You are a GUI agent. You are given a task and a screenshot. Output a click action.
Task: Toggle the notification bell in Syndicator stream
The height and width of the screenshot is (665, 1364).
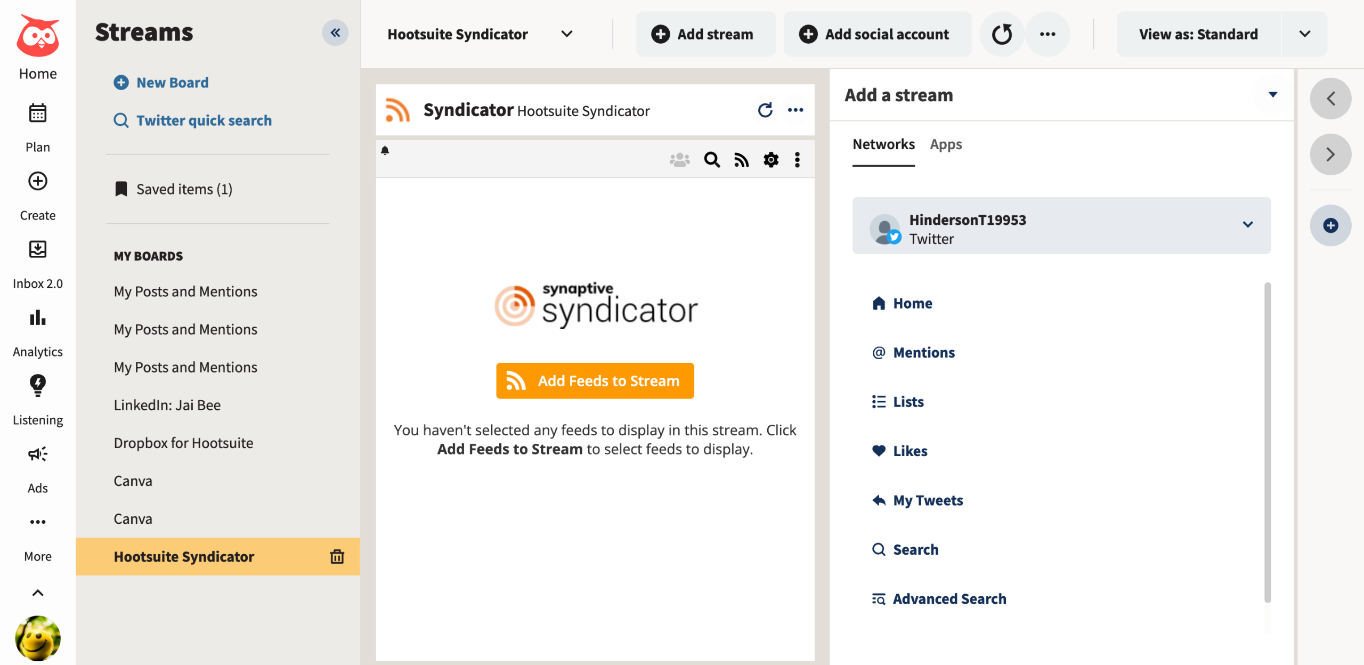coord(385,151)
